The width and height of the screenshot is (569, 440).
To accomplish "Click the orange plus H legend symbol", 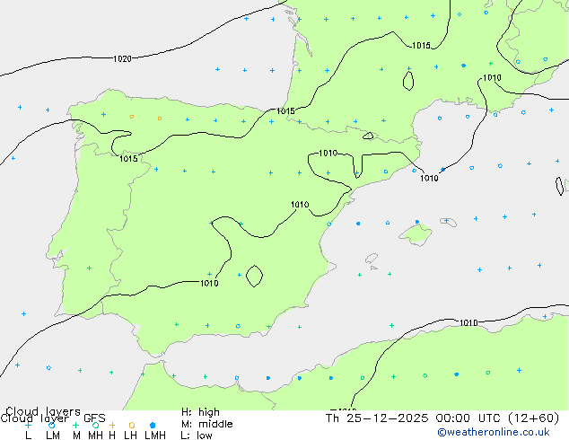I will (x=112, y=425).
